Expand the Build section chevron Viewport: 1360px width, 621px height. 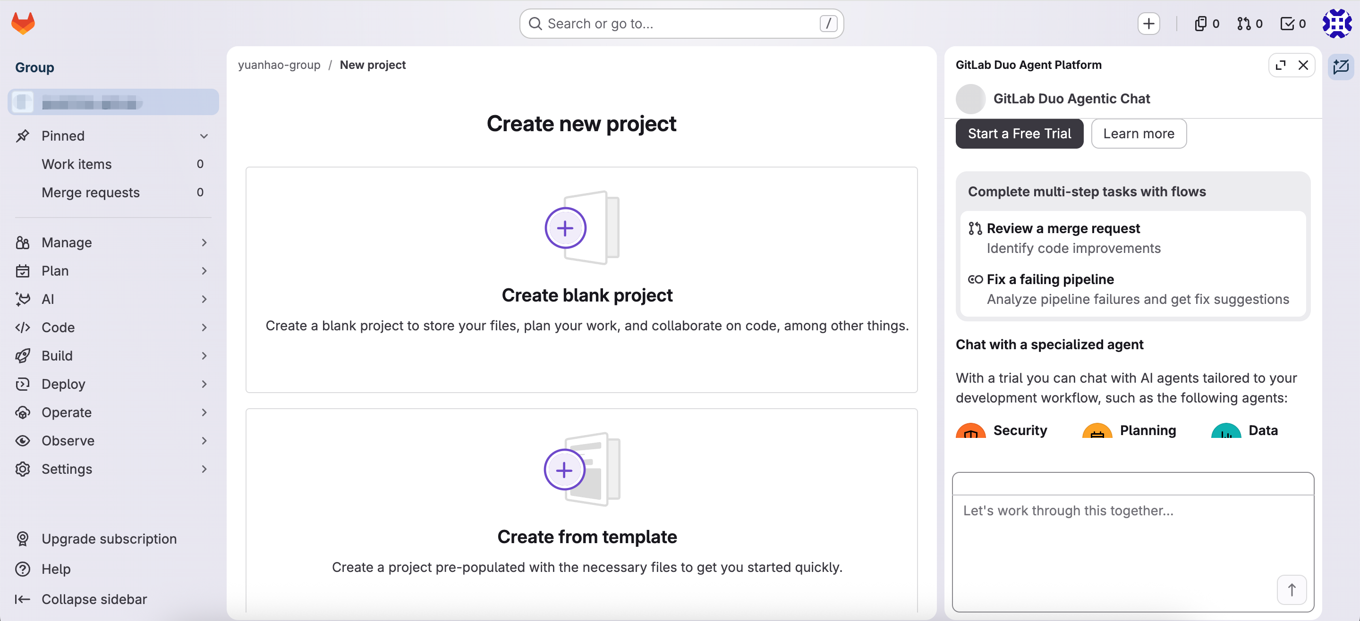[x=204, y=356]
